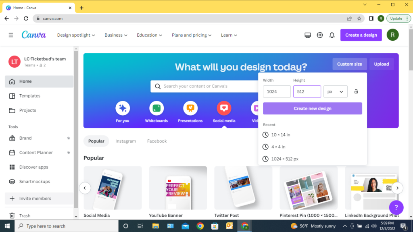413x232 pixels.
Task: Open the px units dropdown
Action: coord(335,91)
